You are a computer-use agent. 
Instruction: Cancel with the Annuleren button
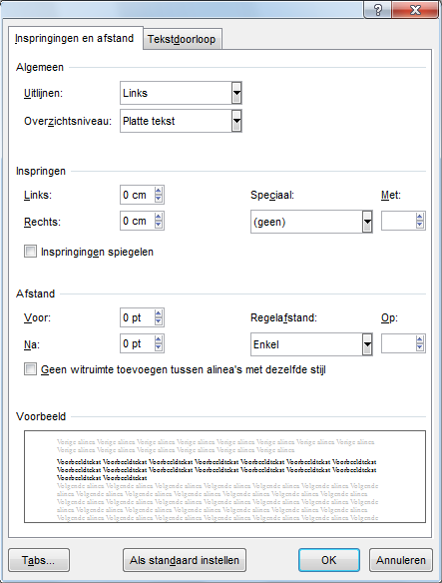coord(401,560)
